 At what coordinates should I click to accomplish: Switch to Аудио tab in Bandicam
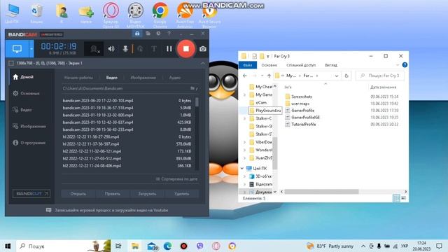coord(175,78)
